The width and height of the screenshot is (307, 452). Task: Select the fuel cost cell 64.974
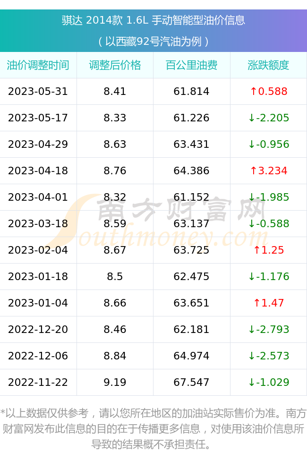pyautogui.click(x=192, y=356)
